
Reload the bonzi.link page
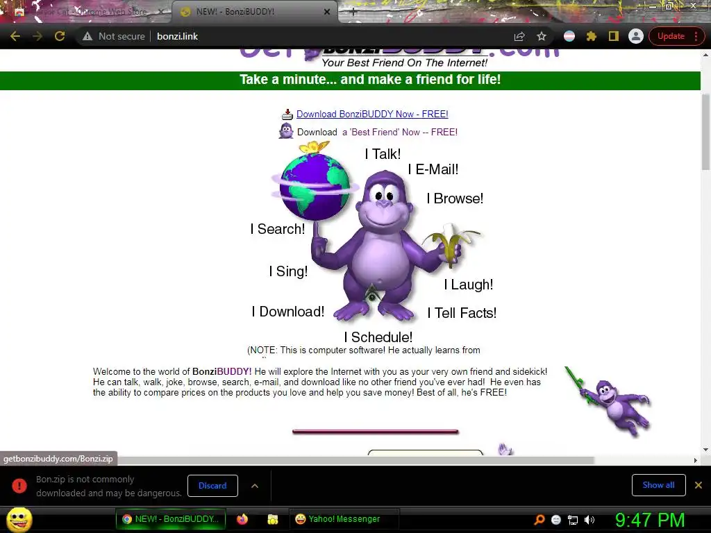(x=60, y=36)
